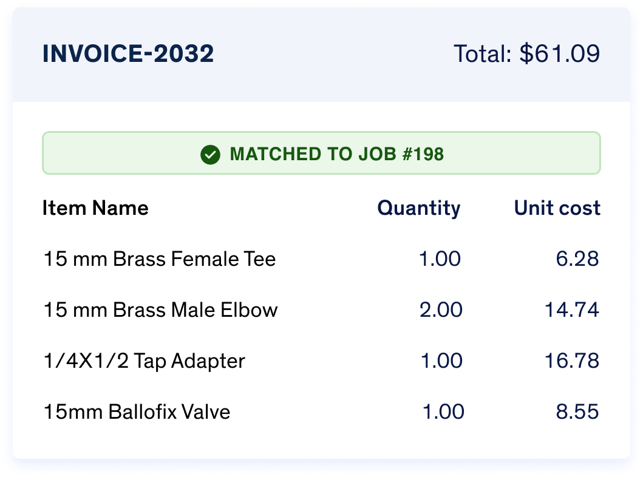Image resolution: width=643 pixels, height=477 pixels.
Task: Select the 15 mm Brass Male Elbow item
Action: (161, 310)
